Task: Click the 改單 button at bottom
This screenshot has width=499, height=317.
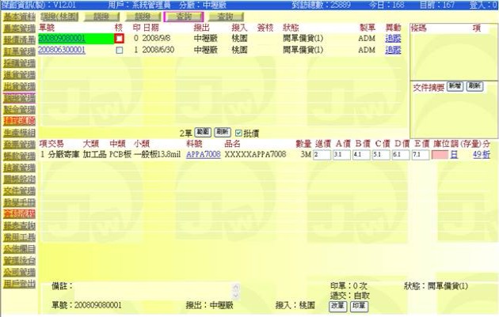Action: [337, 305]
